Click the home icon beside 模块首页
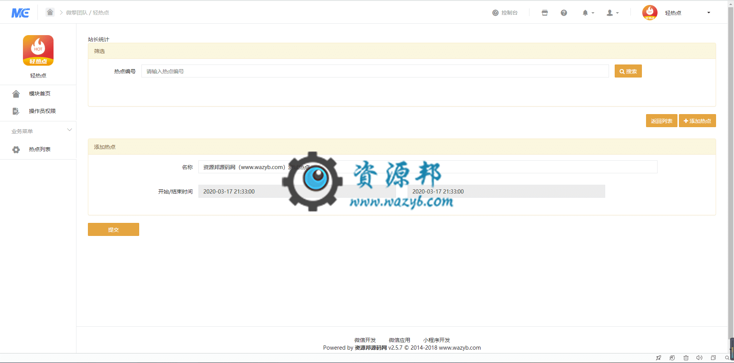Viewport: 734px width, 363px height. click(16, 94)
